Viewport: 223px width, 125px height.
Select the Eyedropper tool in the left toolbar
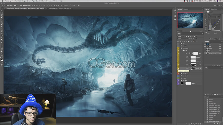point(2,22)
